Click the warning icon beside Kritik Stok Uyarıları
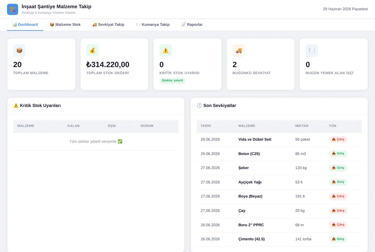The width and height of the screenshot is (375, 252). click(16, 106)
